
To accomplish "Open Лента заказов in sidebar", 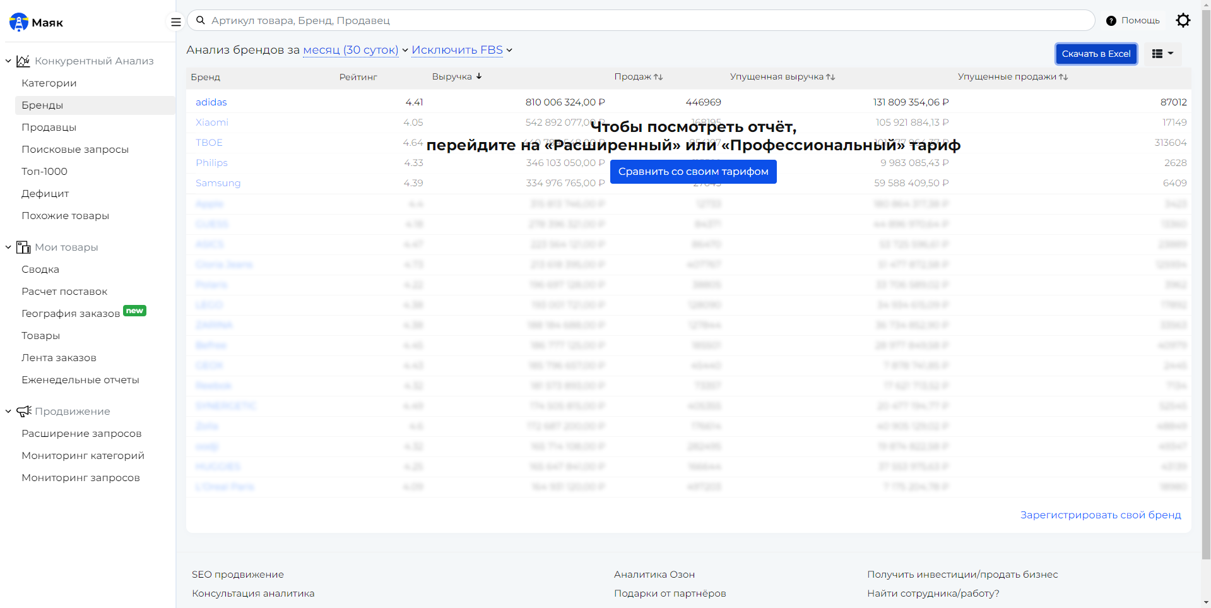I will pos(59,357).
